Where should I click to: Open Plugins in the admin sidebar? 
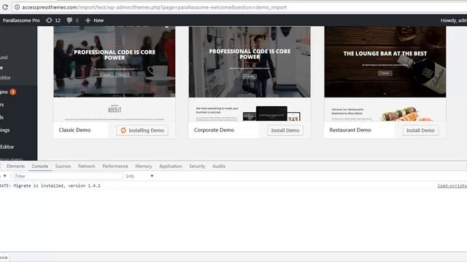point(4,92)
